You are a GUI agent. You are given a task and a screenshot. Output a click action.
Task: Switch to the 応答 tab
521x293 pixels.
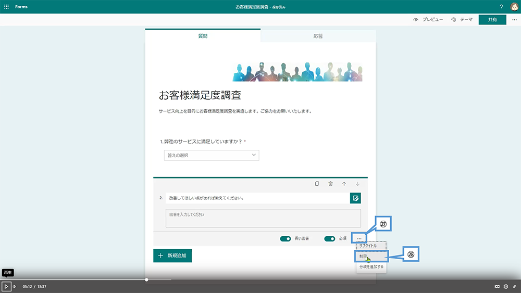click(318, 36)
